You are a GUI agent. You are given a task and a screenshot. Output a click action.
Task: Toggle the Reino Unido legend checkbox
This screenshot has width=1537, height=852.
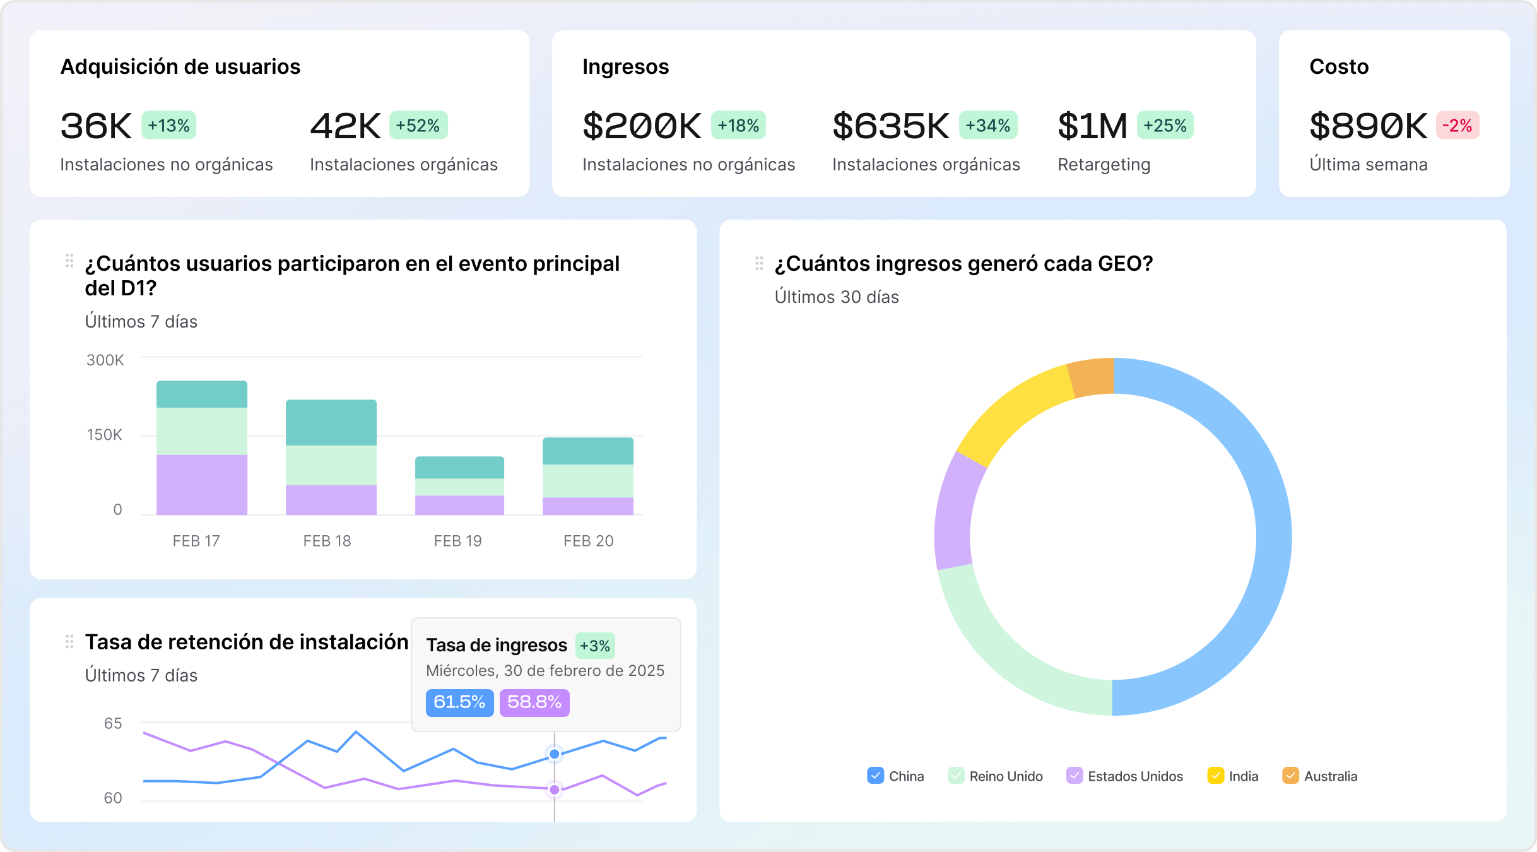coord(956,776)
